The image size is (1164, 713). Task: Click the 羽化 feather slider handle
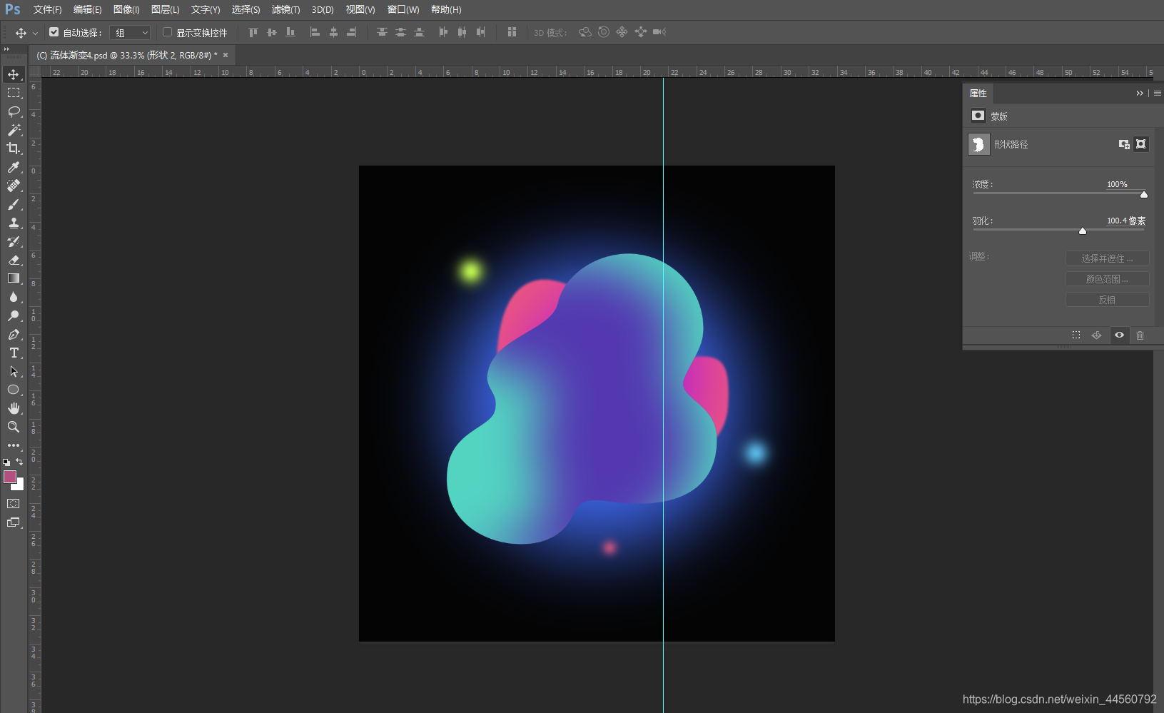(1082, 231)
